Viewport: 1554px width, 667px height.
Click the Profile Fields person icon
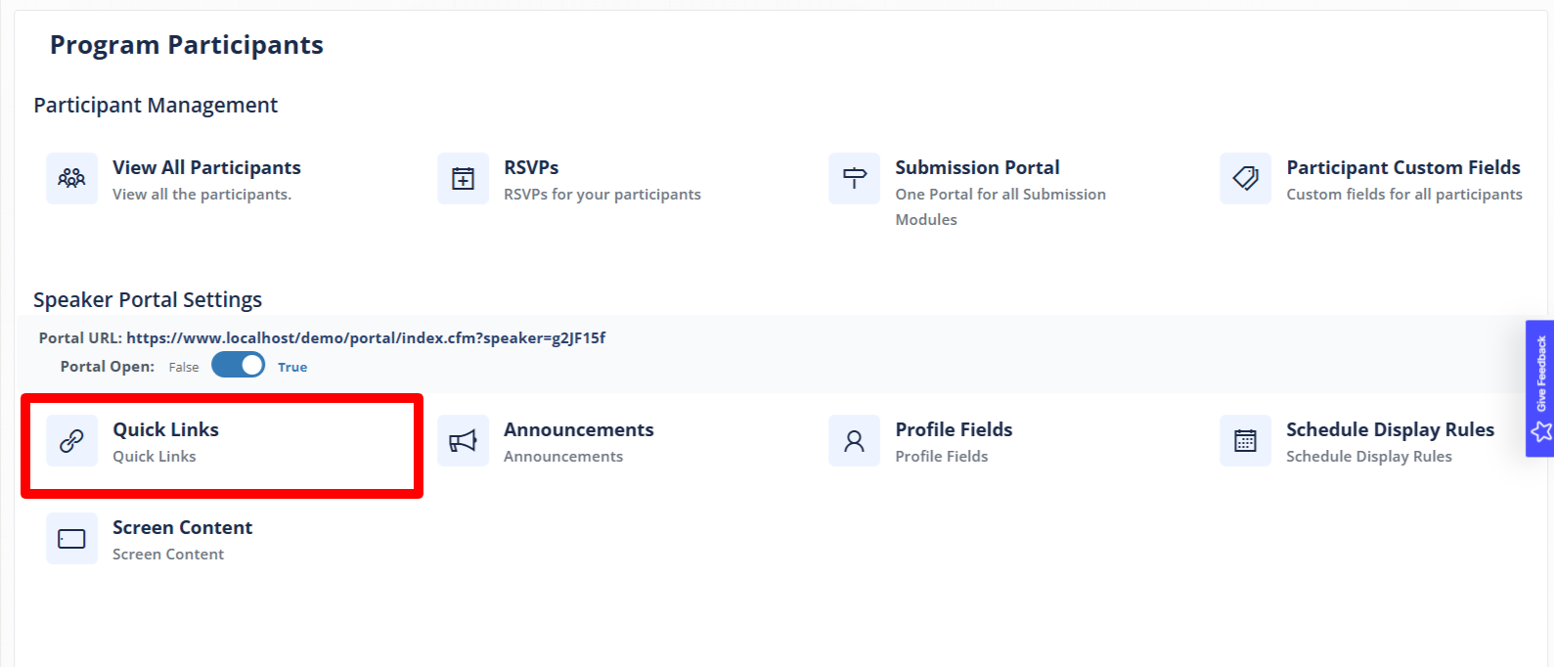854,441
